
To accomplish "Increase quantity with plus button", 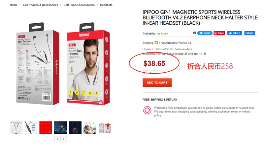I will pyautogui.click(x=156, y=73).
